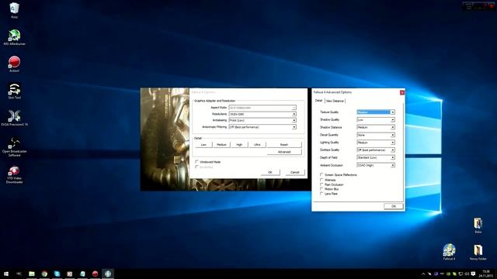Click Cancel in Fallout 4 Options window

(295, 172)
